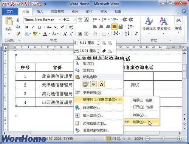Open the font size dropdown

click(74, 20)
